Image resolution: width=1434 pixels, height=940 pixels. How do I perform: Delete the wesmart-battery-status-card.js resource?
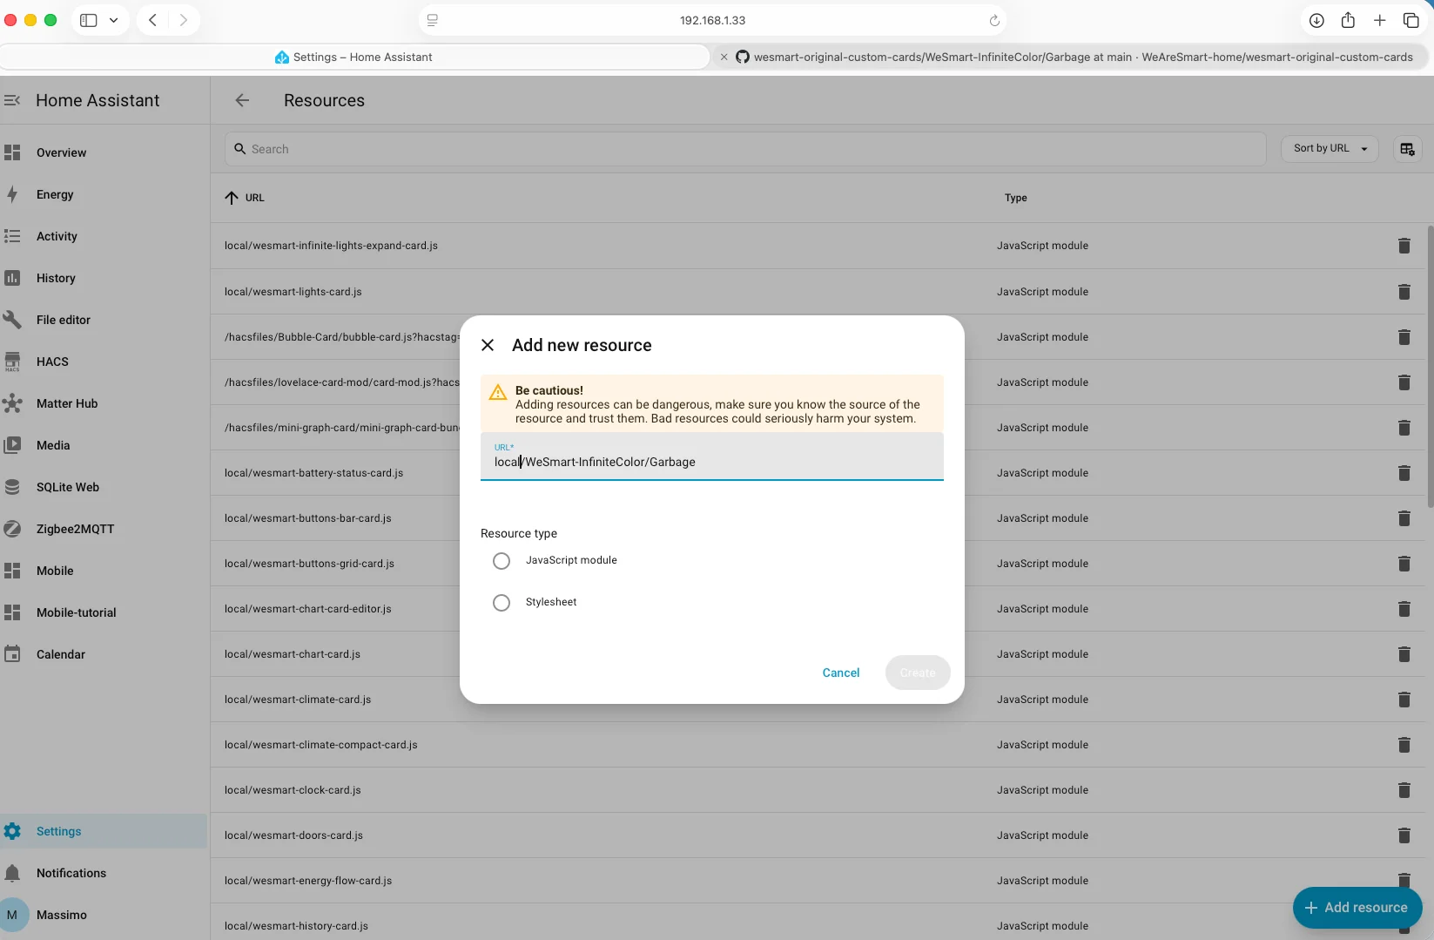click(1404, 473)
